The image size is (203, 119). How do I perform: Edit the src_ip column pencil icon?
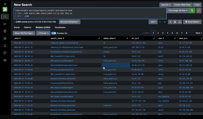(x=154, y=38)
